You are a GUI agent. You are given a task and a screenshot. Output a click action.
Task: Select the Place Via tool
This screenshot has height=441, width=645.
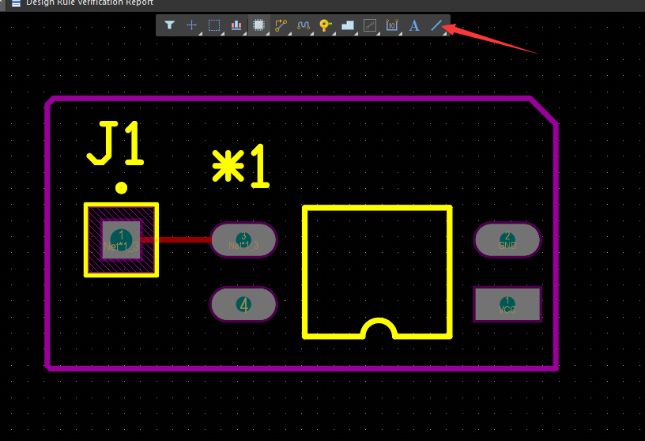coord(326,25)
